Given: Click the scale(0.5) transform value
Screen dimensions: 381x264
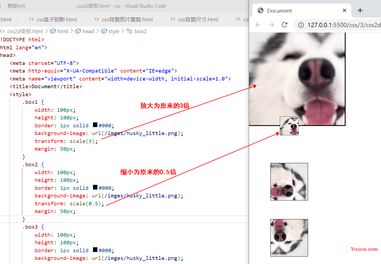Looking at the screenshot, I should (x=85, y=204).
